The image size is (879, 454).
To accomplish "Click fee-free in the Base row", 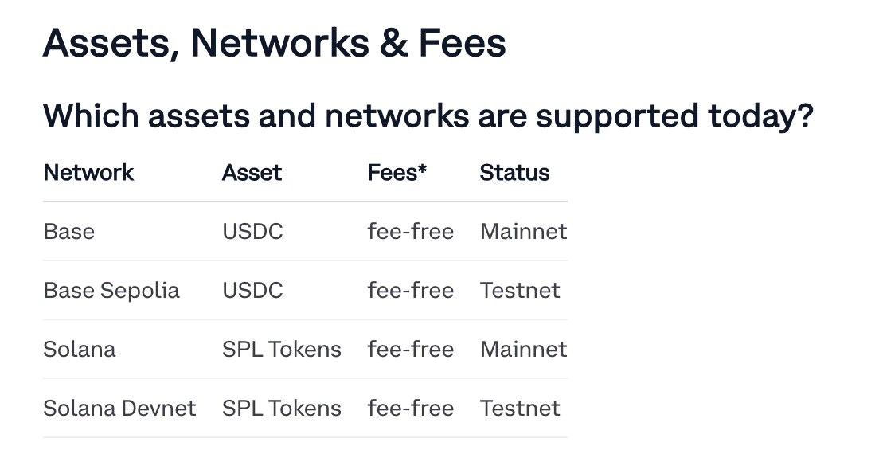I will coord(410,232).
